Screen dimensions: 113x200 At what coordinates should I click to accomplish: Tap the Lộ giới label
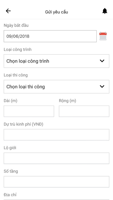(x=10, y=148)
